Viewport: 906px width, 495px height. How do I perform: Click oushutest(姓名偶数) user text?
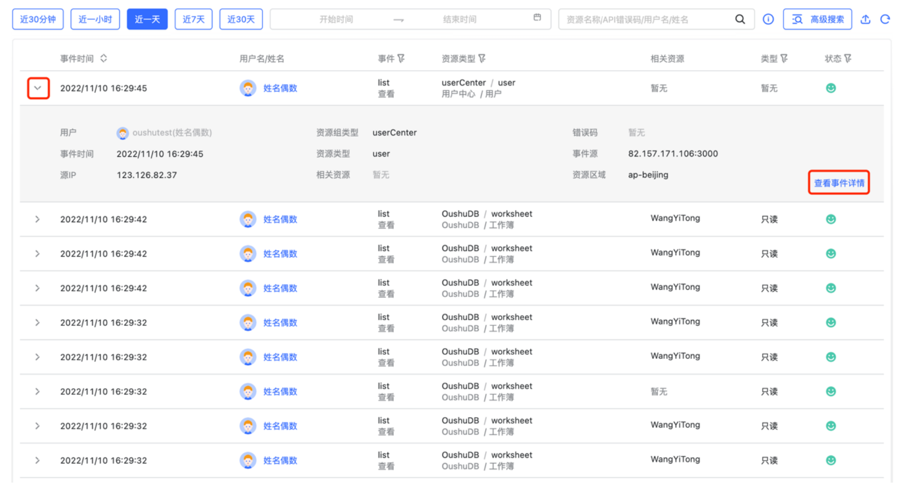172,133
